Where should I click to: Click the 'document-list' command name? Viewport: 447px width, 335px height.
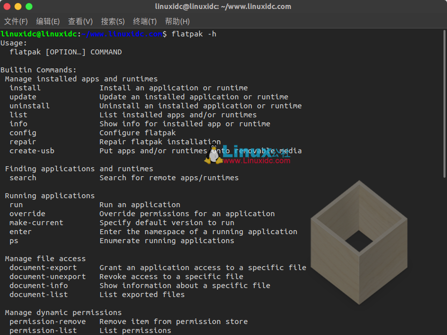coord(39,295)
